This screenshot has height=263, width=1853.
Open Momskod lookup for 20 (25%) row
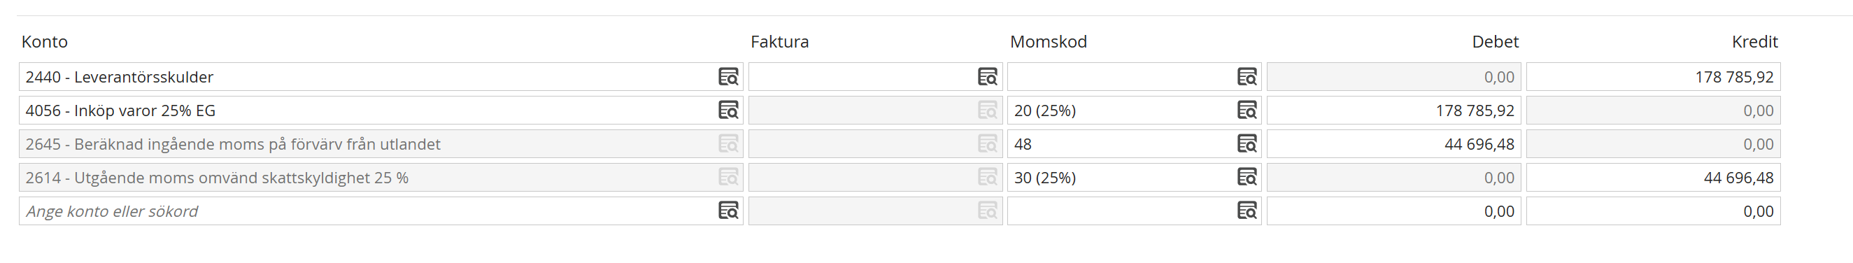[1247, 111]
